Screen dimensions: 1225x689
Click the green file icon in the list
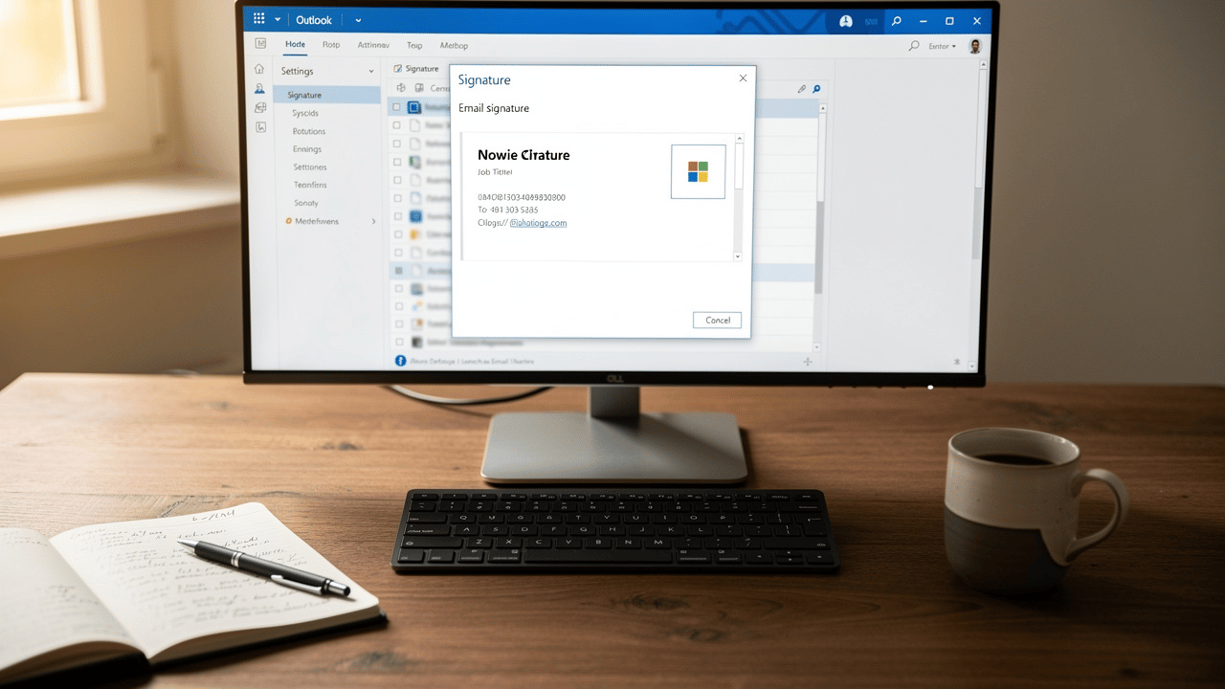414,162
